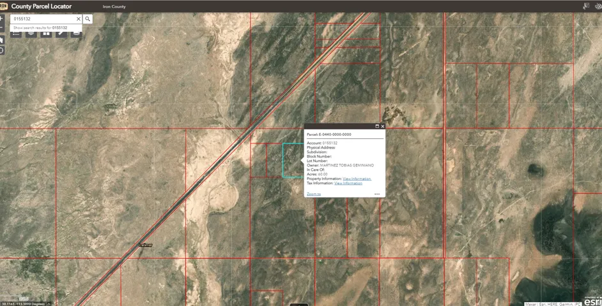Open Property Information 'View Information' link

(x=357, y=179)
